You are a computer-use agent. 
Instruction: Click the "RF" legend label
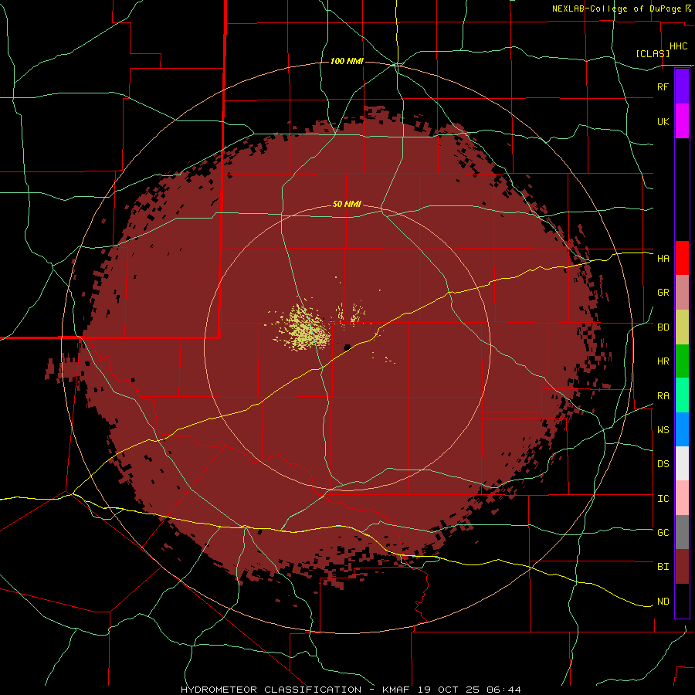pos(663,86)
